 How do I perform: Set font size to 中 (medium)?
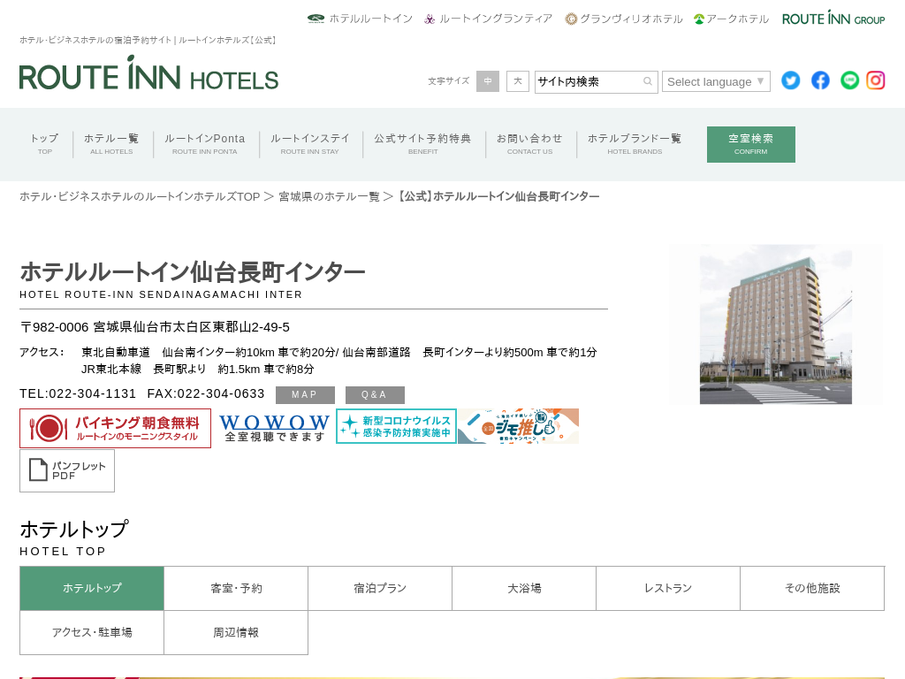[488, 81]
